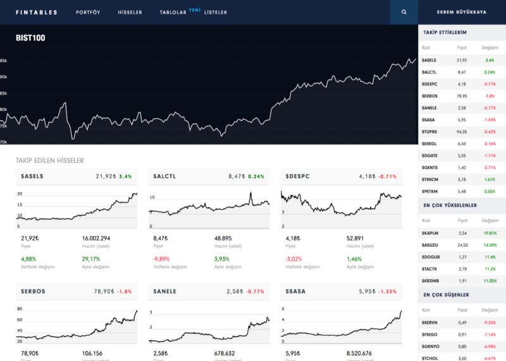The image size is (506, 361).
Task: Click the $ANELE price chart thumbnail
Action: 209,326
